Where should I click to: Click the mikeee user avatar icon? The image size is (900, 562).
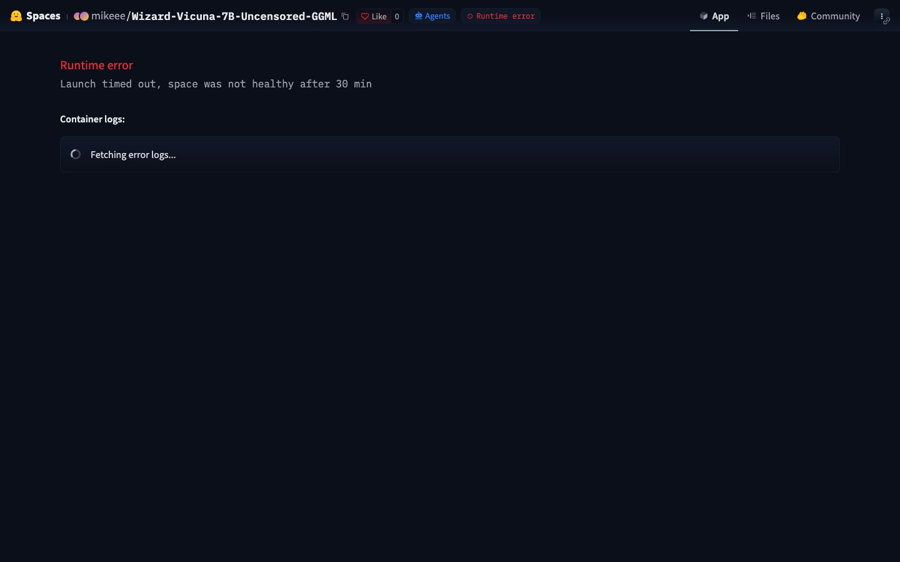pos(81,16)
